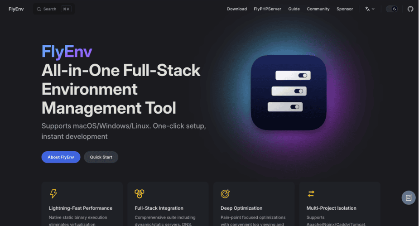
Task: Click the FlyEnv app logo image
Action: click(x=289, y=93)
